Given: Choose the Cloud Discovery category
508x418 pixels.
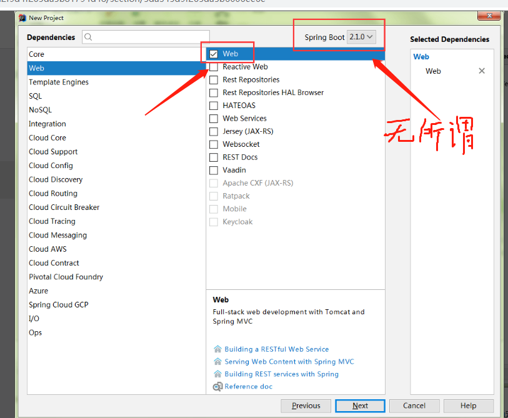Looking at the screenshot, I should (x=116, y=179).
